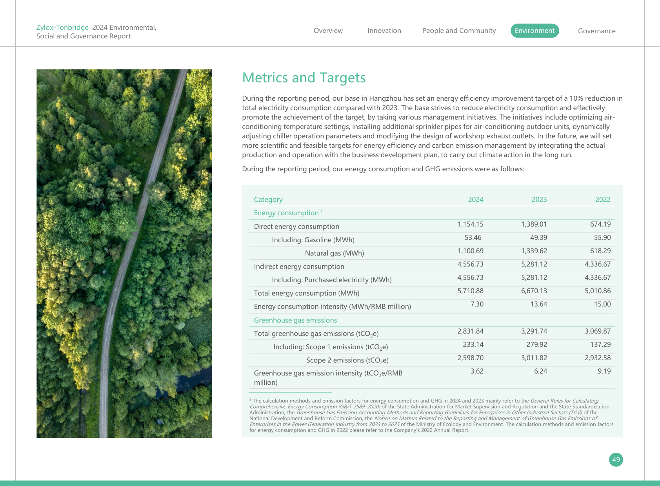Click the Zylox-Tonbridge report title
The image size is (660, 486).
(96, 32)
